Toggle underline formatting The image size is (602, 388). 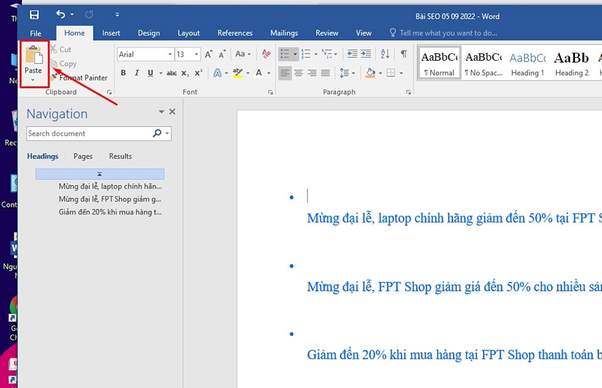point(150,73)
